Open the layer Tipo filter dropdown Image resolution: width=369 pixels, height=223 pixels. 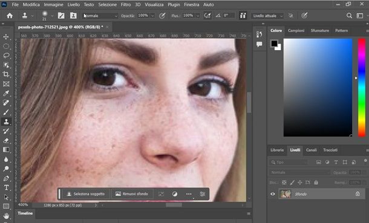click(289, 163)
